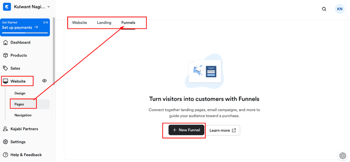Click the Dashboard home icon
This screenshot has width=350, height=162.
coord(5,43)
